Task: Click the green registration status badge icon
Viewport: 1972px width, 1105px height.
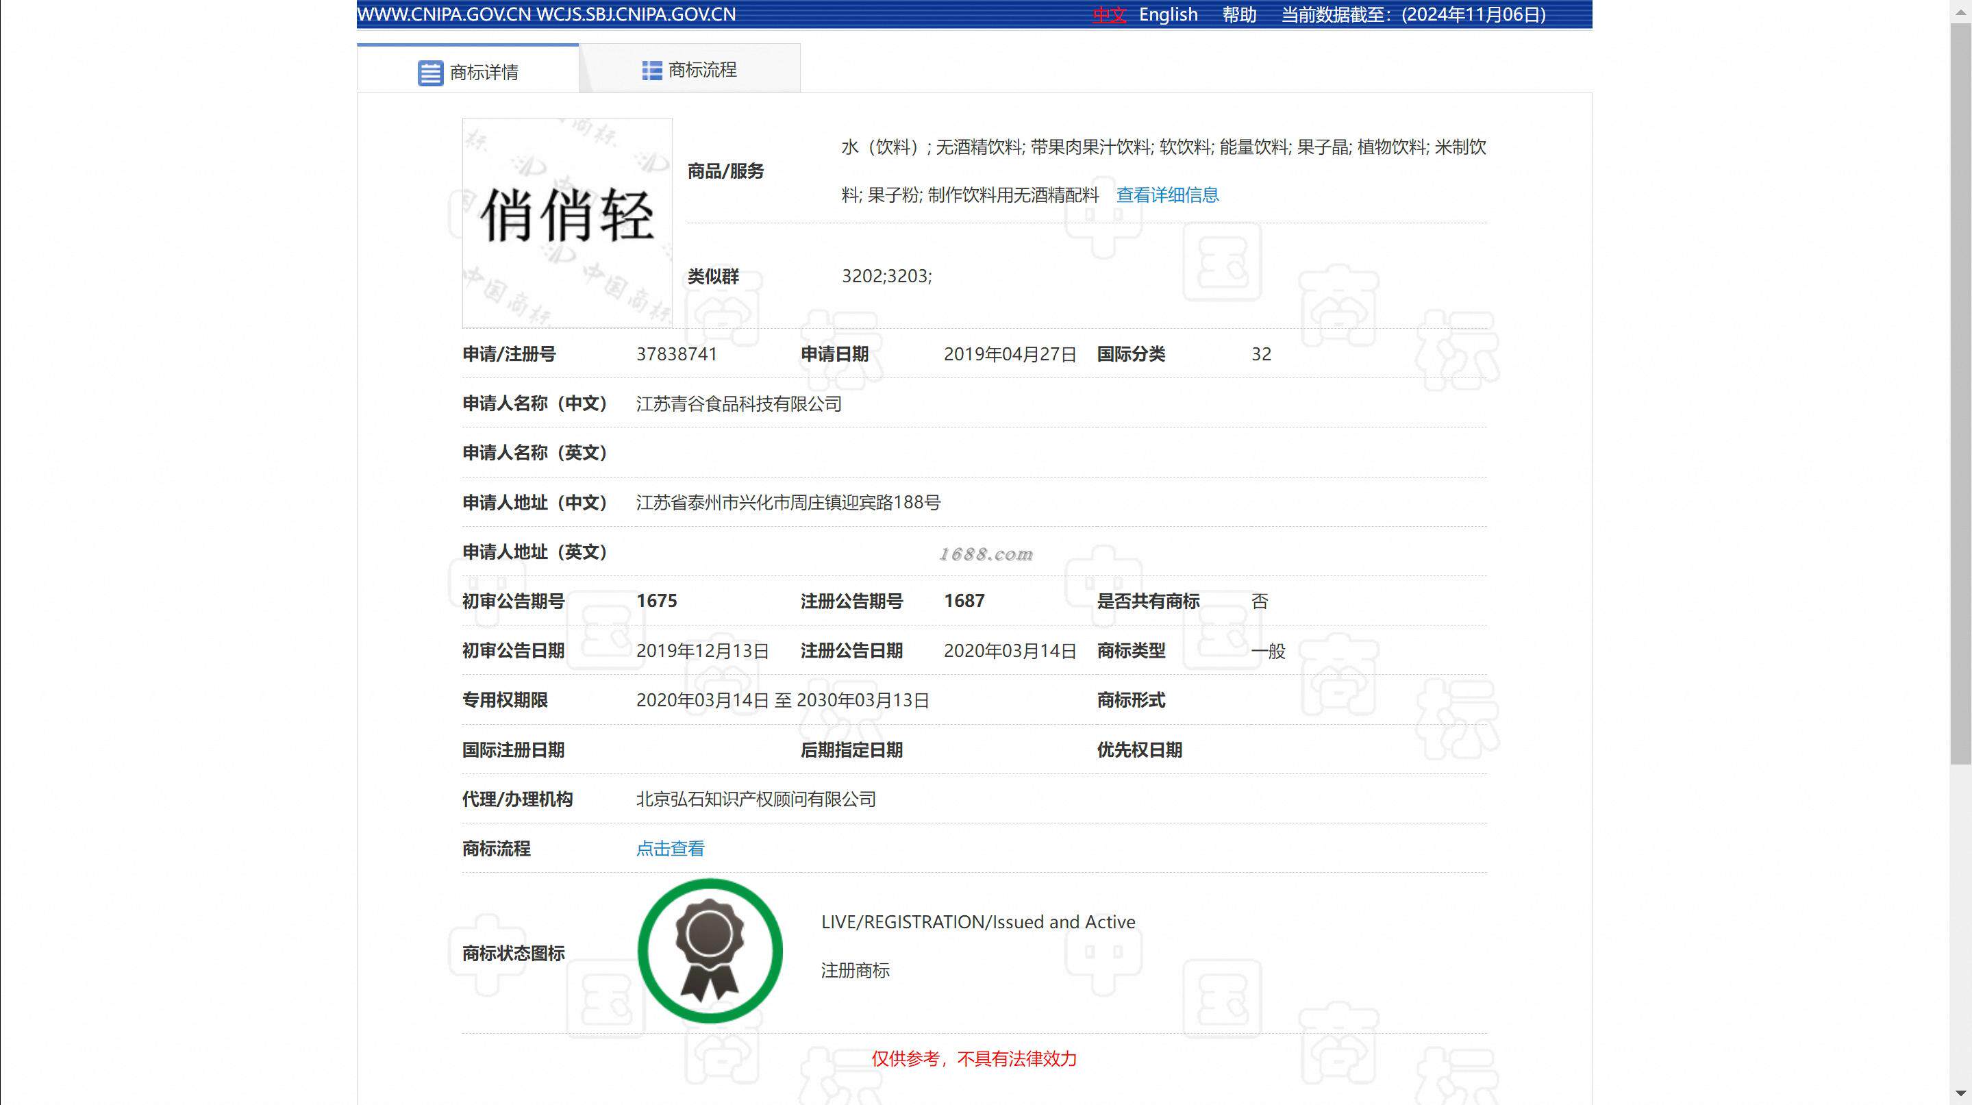Action: (x=710, y=950)
